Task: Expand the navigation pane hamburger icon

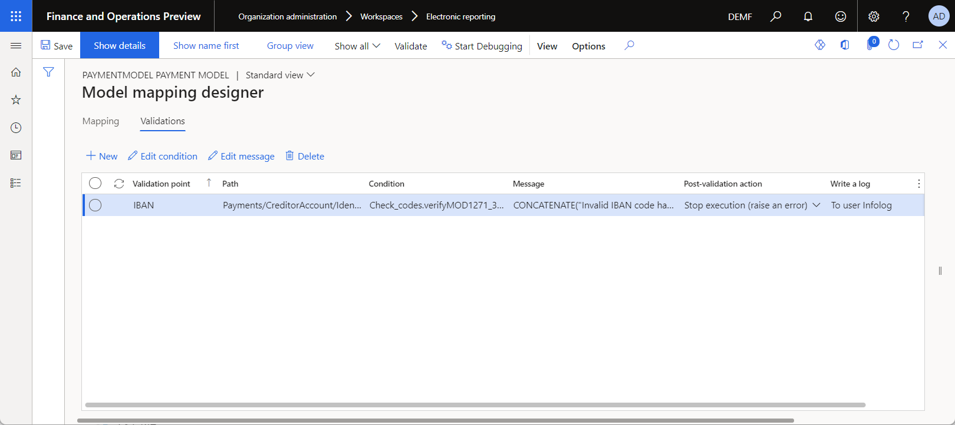Action: point(16,45)
